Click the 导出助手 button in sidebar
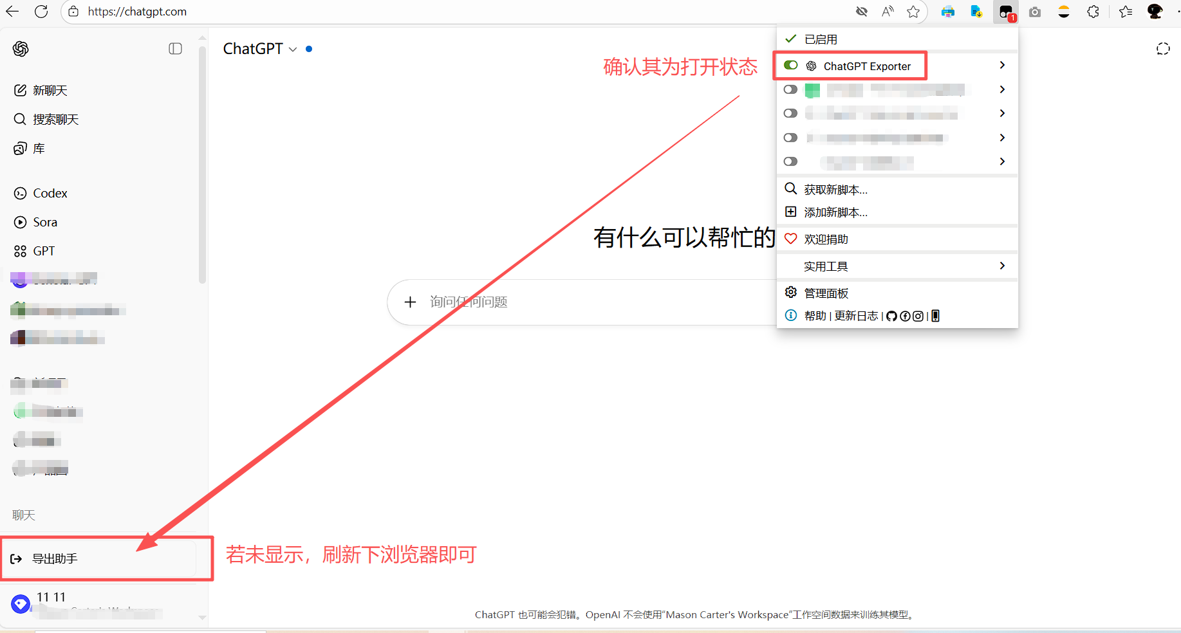Image resolution: width=1181 pixels, height=633 pixels. 100,558
